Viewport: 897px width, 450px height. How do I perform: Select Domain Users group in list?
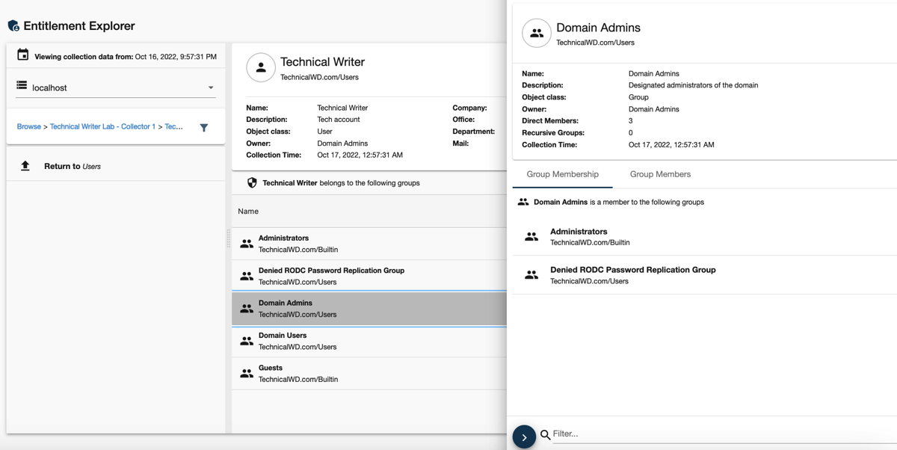pyautogui.click(x=369, y=341)
